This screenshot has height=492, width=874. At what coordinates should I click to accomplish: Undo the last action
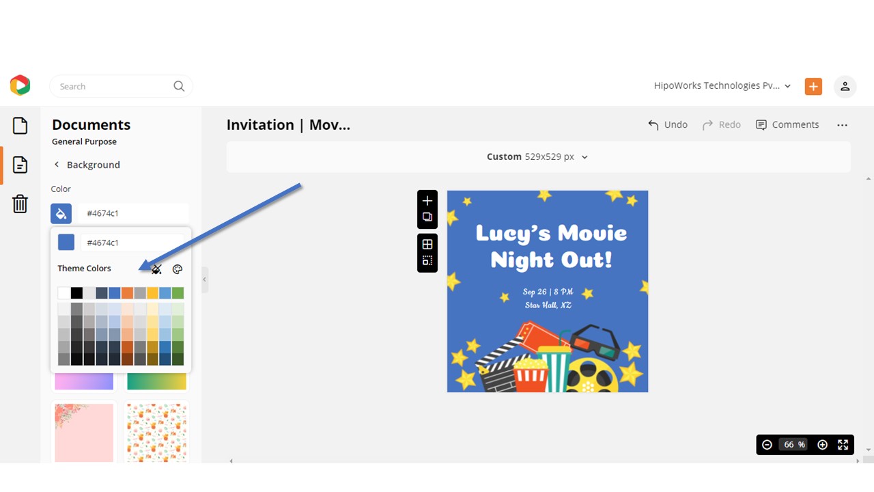[x=667, y=124]
